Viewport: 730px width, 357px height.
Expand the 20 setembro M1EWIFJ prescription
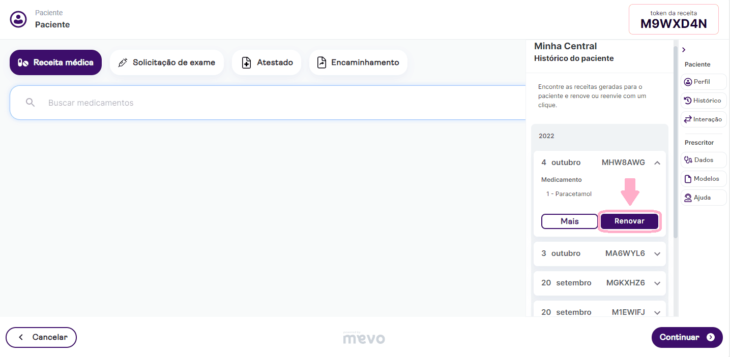657,312
